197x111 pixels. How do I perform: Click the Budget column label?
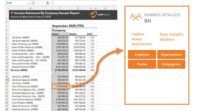[73, 34]
